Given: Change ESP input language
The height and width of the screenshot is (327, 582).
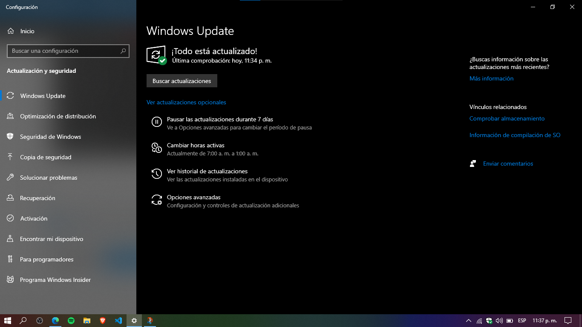Looking at the screenshot, I should (522, 321).
